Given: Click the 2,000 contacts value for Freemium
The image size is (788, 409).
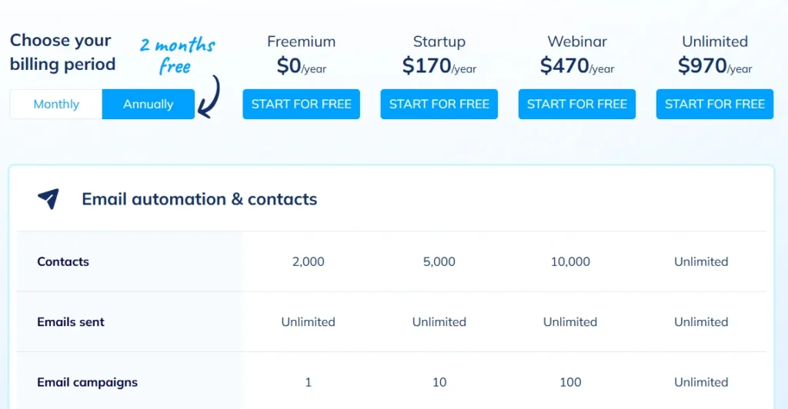Looking at the screenshot, I should [308, 261].
